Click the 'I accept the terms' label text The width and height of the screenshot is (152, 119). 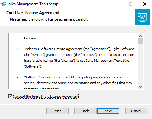(x=46, y=97)
